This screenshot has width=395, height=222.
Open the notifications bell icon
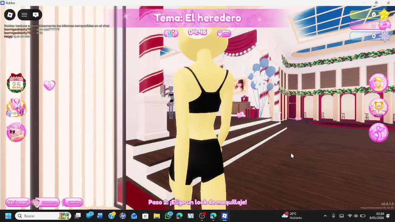(388, 216)
